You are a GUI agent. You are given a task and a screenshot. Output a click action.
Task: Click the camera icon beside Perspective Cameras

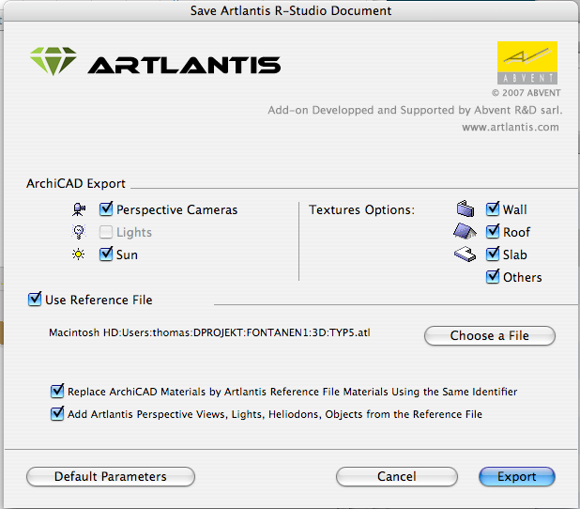(79, 209)
